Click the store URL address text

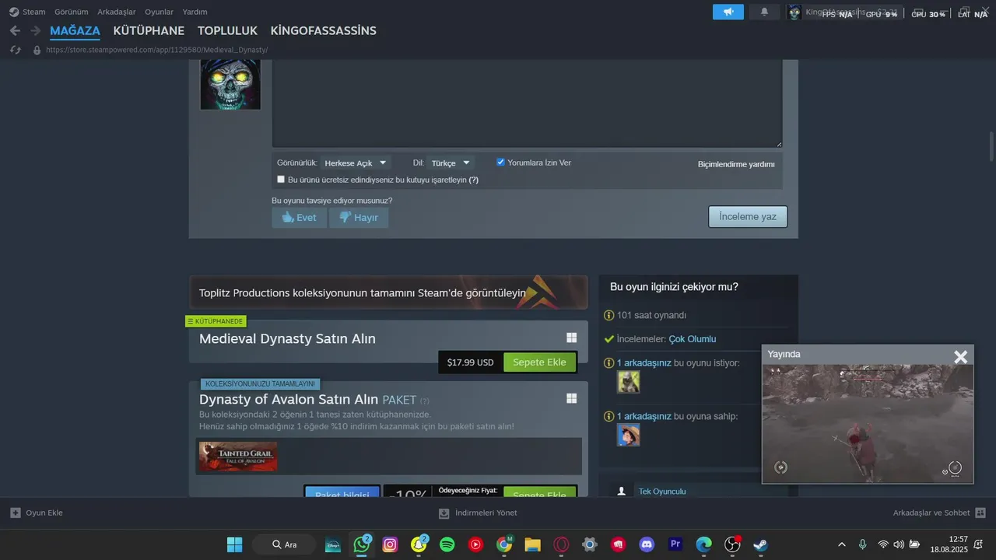click(x=156, y=50)
